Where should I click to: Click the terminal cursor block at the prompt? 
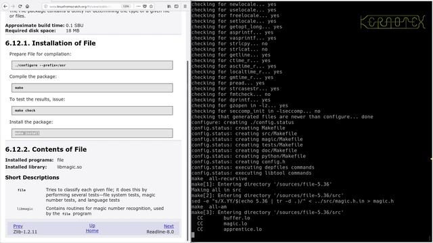tap(193, 235)
